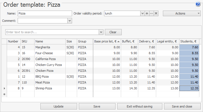Open the blue help question mark icon
Image resolution: width=203 pixels, height=112 pixels.
[198, 4]
